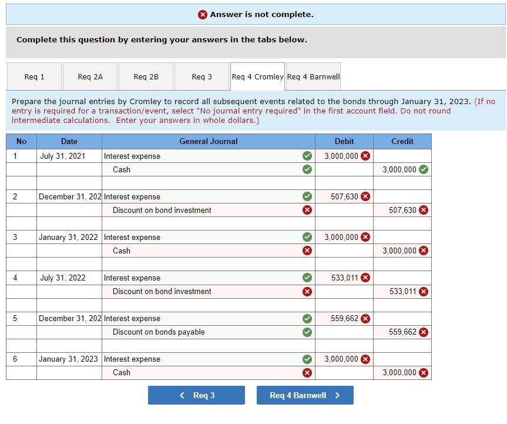Viewport: 507px width, 424px height.
Task: Select the Req 4 Barnwell tab
Action: 313,76
